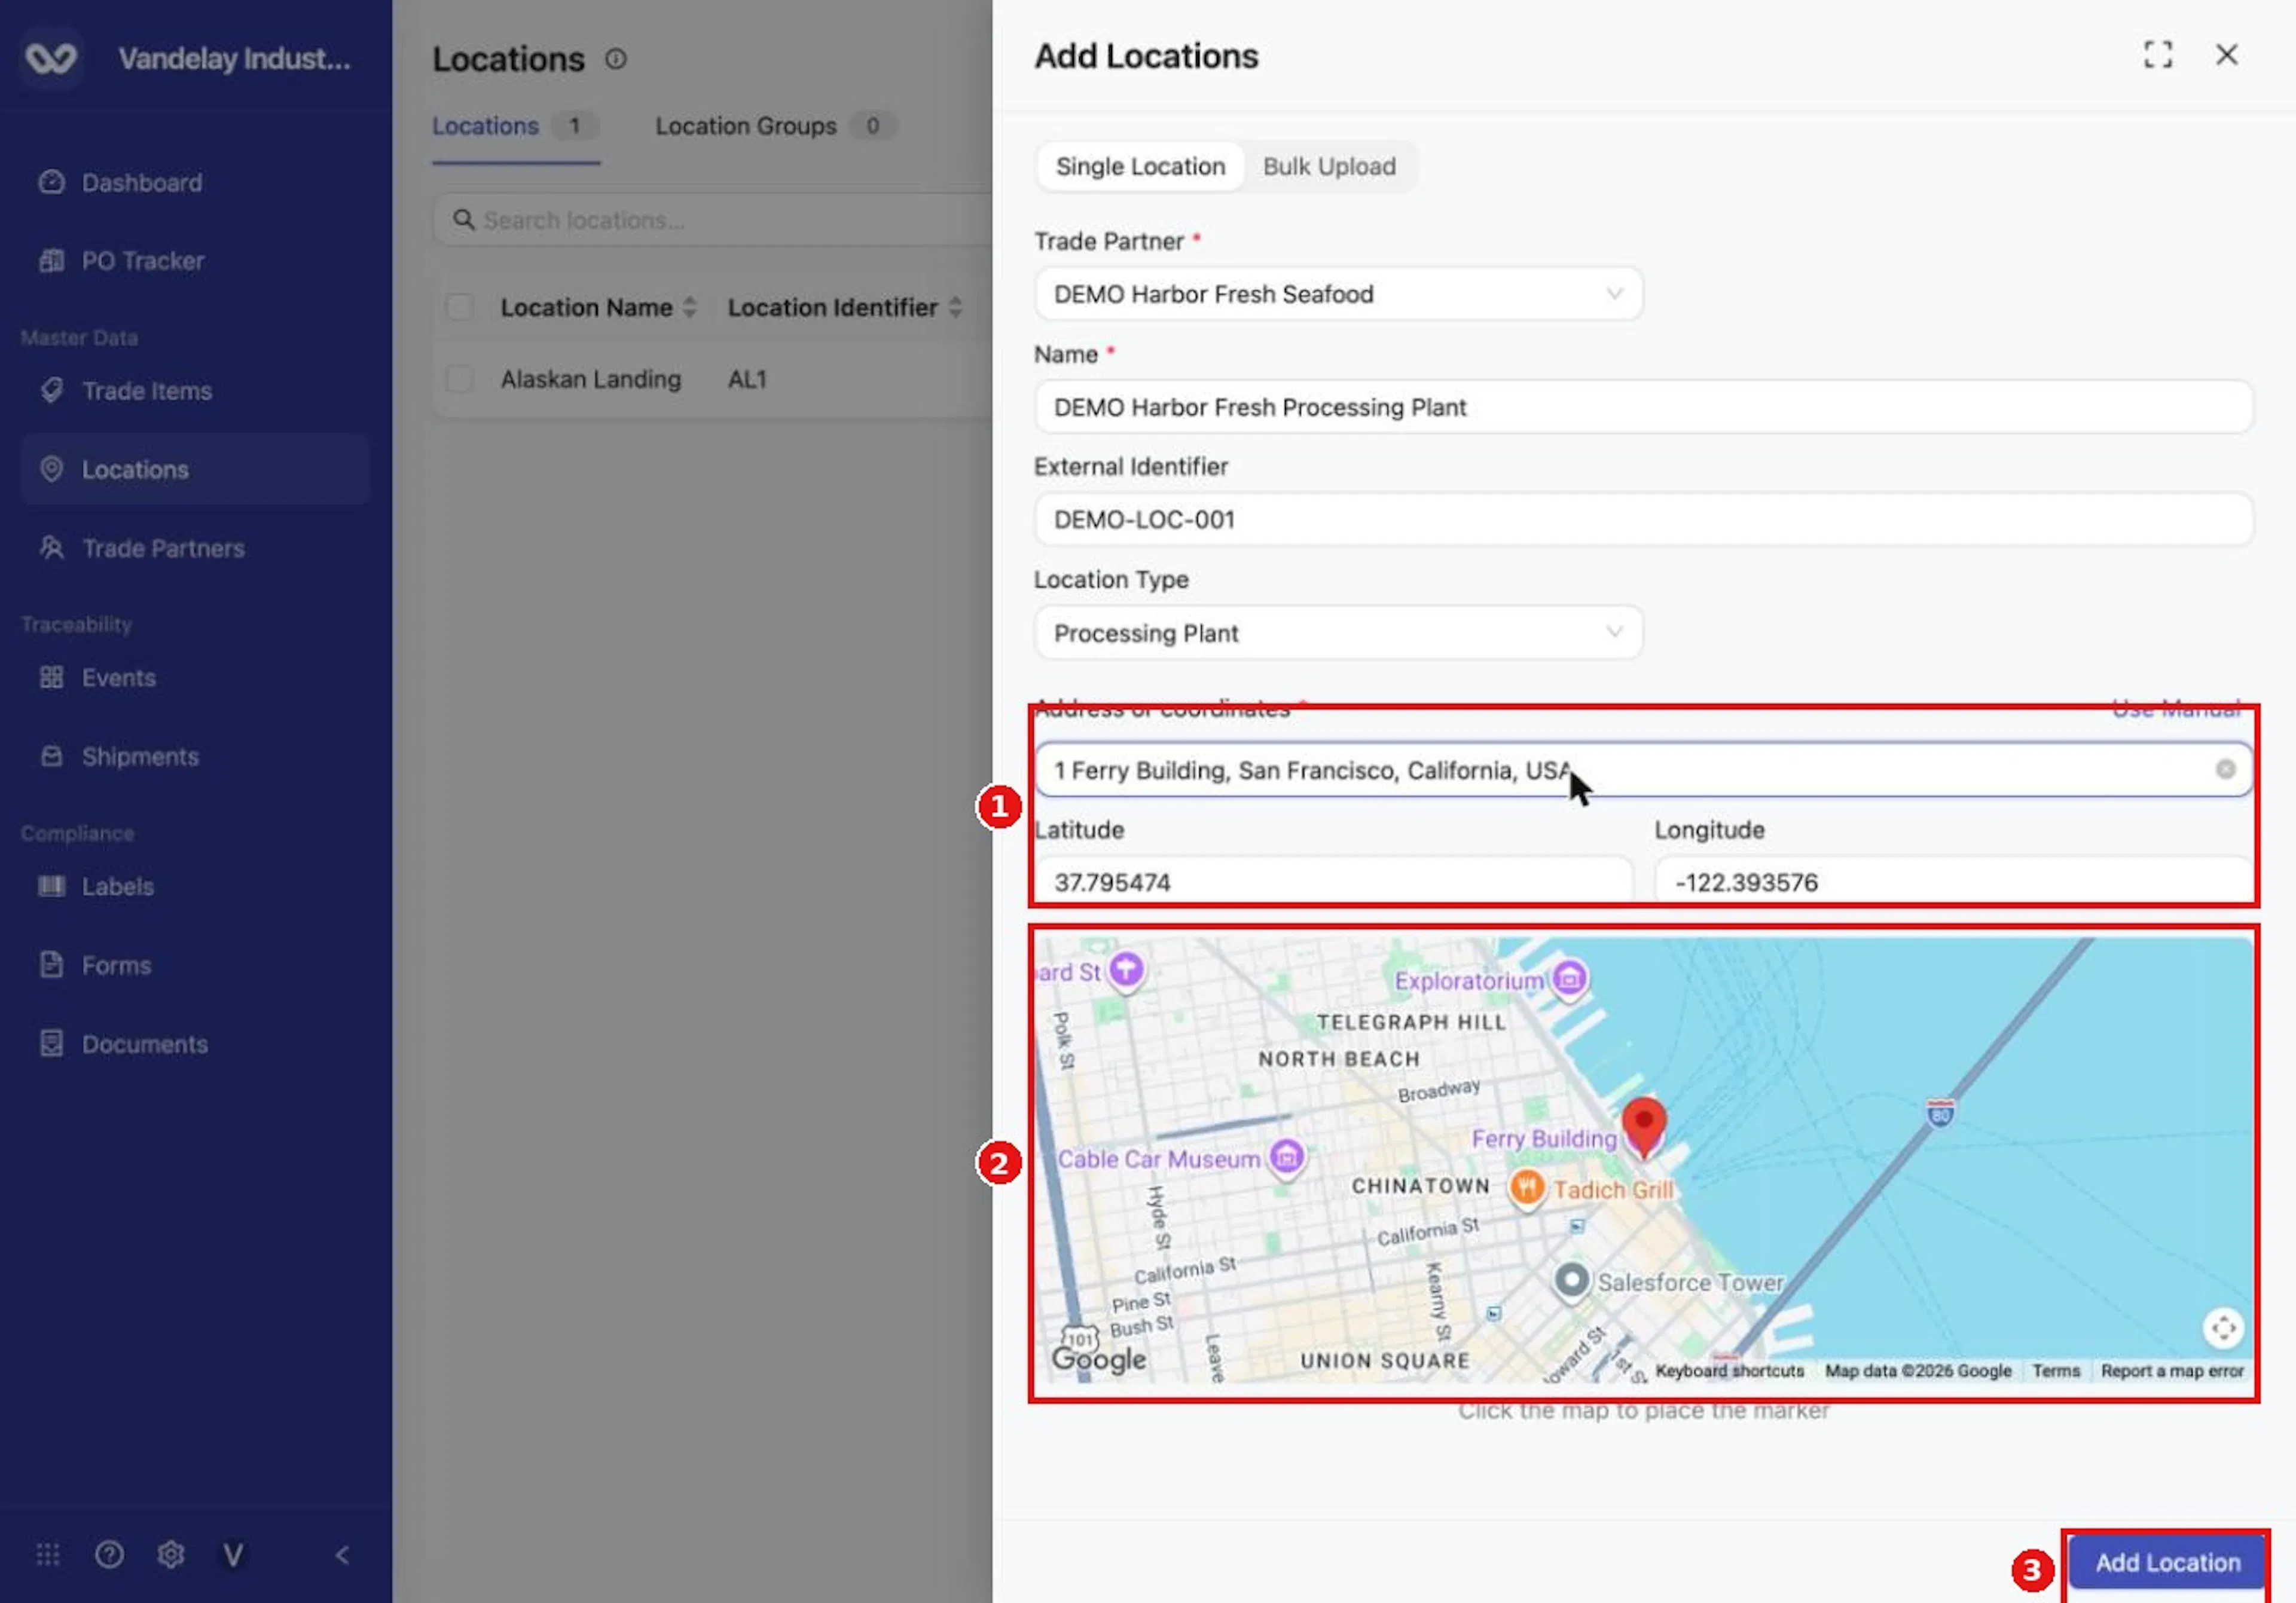The height and width of the screenshot is (1603, 2296).
Task: Click Report a map error
Action: (2172, 1370)
